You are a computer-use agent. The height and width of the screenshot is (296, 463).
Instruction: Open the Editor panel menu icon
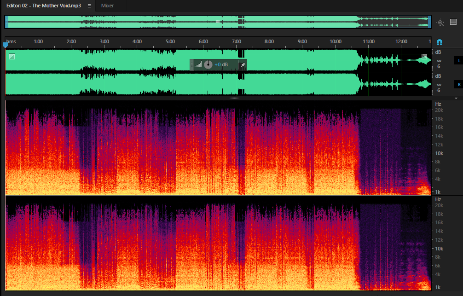point(89,6)
